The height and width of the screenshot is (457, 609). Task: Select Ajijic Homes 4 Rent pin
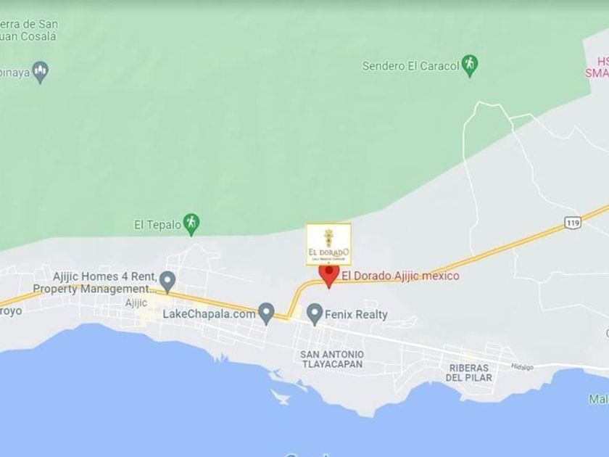(167, 282)
